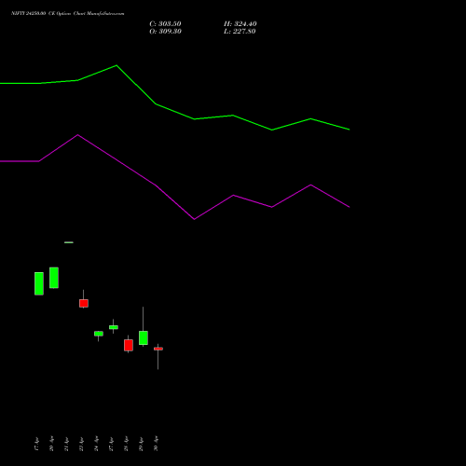Click the purple indicator line at its lowest point
Image resolution: width=466 pixels, height=466 pixels.
(194, 219)
